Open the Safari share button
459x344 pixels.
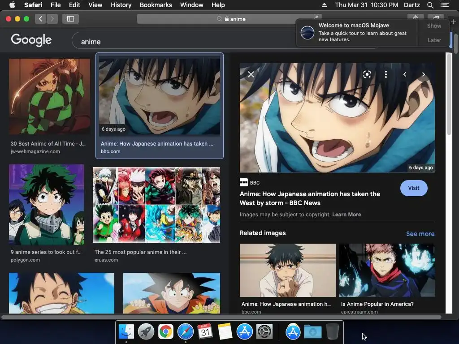click(416, 17)
